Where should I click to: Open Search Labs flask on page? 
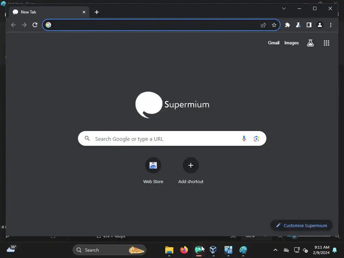(x=310, y=43)
